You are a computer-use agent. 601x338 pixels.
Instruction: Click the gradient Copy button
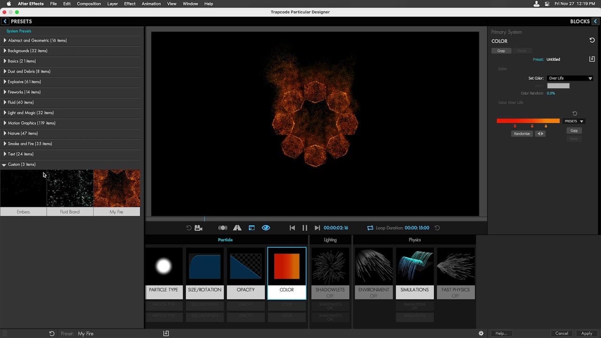(x=574, y=131)
